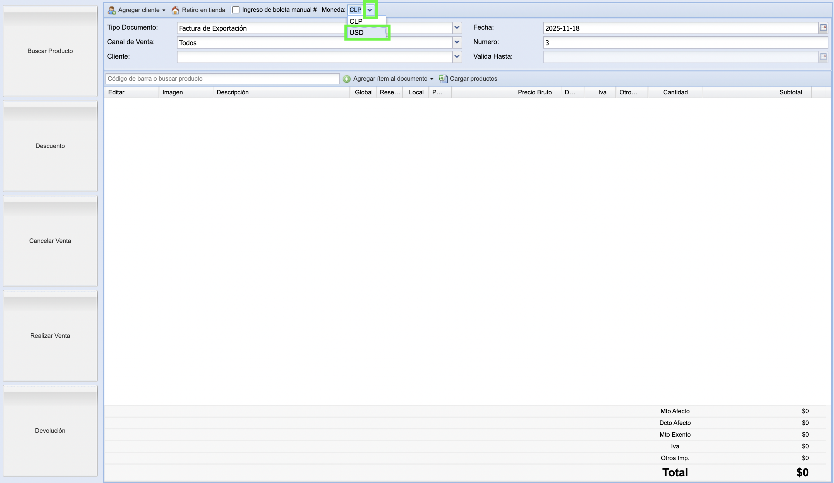This screenshot has width=834, height=483.
Task: Click the Descuento button
Action: (x=50, y=146)
